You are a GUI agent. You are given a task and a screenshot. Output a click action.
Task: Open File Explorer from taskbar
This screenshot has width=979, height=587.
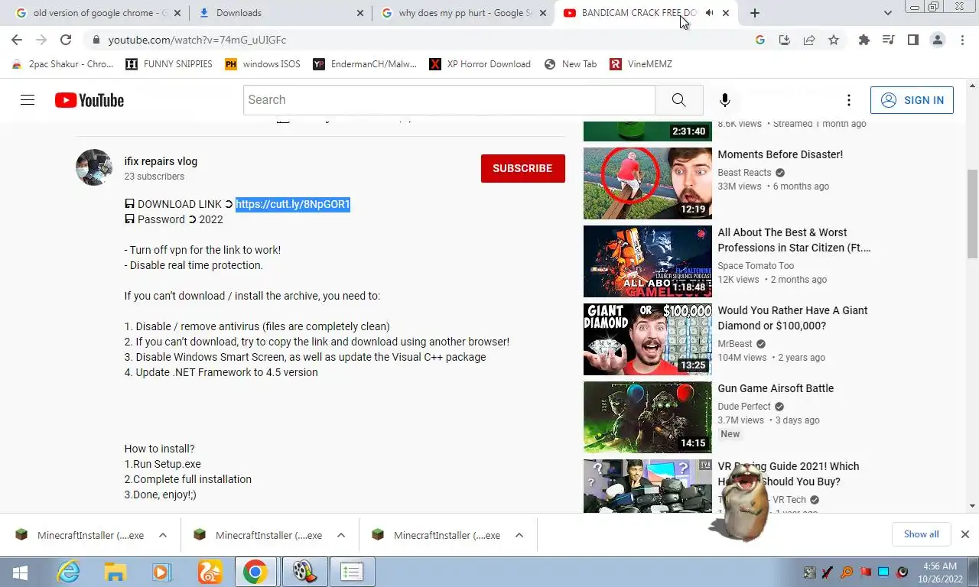115,572
